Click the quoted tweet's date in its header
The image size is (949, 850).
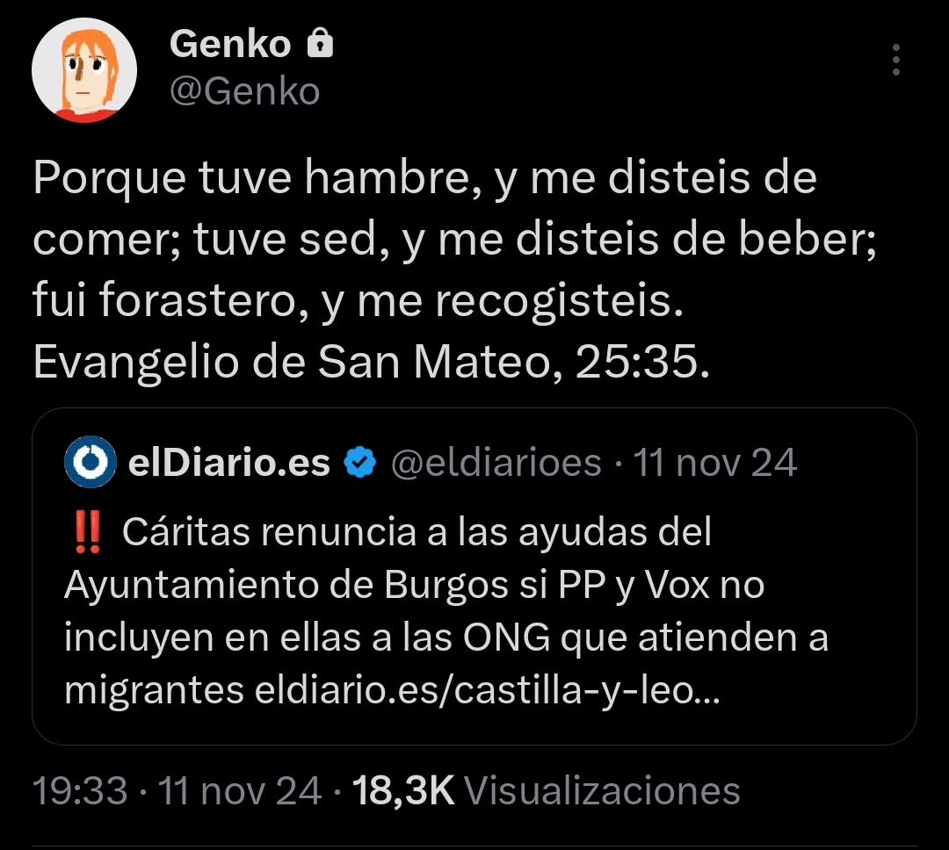pyautogui.click(x=715, y=462)
